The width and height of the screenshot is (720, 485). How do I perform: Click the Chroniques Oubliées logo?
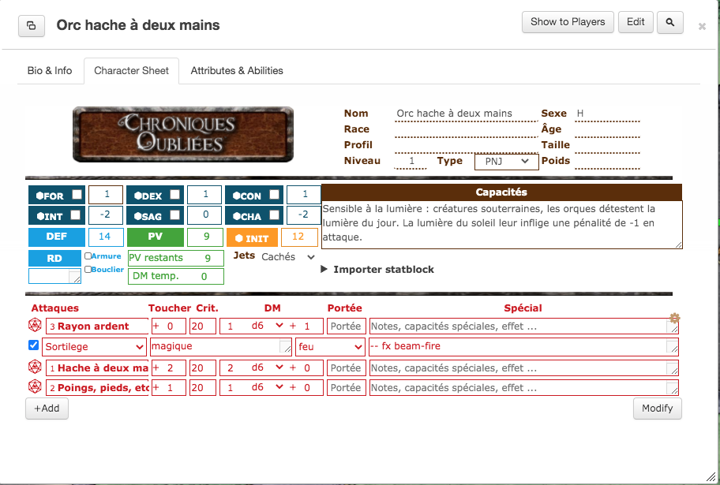click(182, 134)
